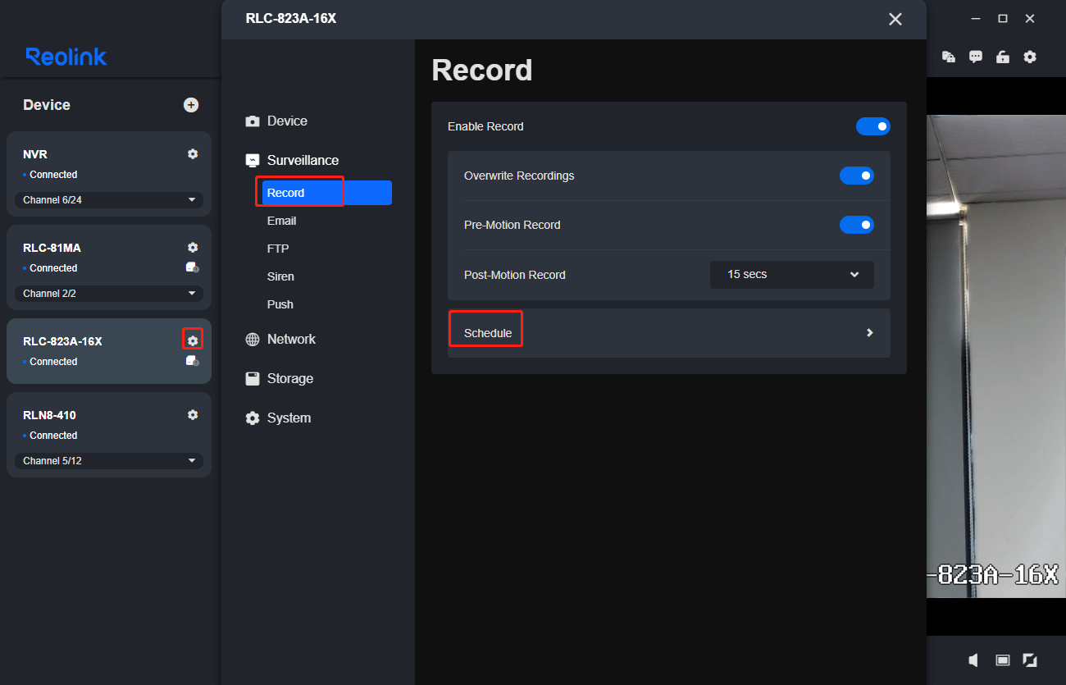Open settings gear for RLC-81MA
Image resolution: width=1066 pixels, height=685 pixels.
193,248
